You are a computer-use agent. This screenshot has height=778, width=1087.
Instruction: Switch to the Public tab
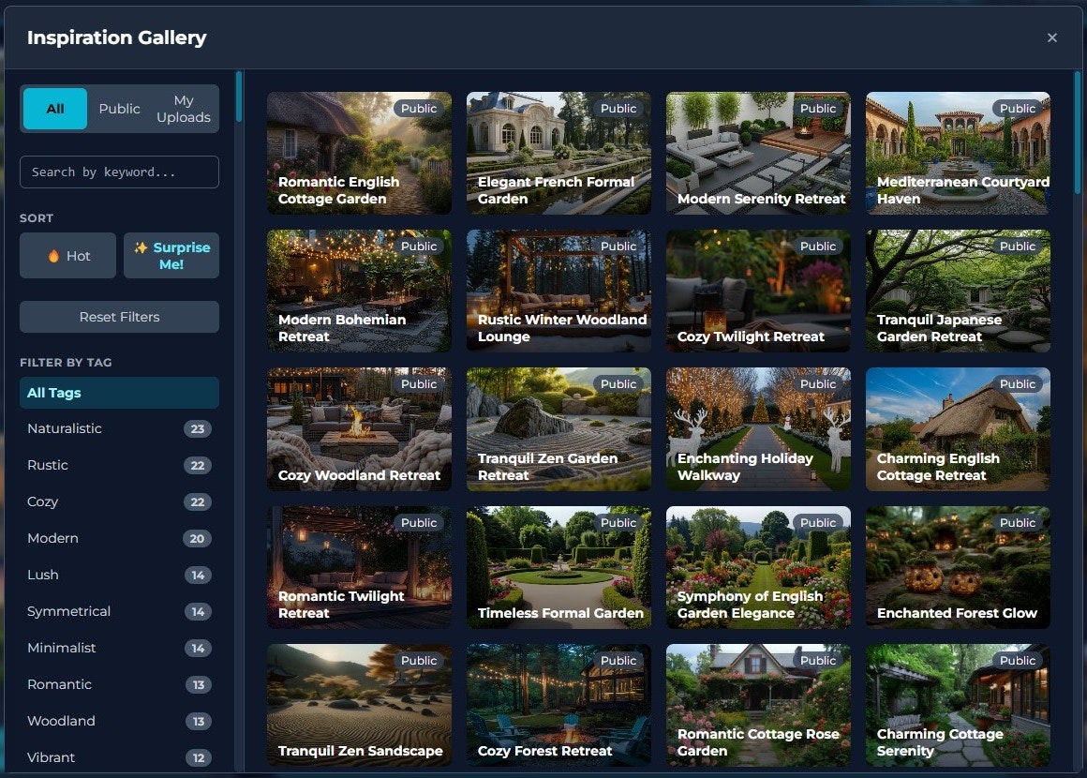click(x=119, y=108)
